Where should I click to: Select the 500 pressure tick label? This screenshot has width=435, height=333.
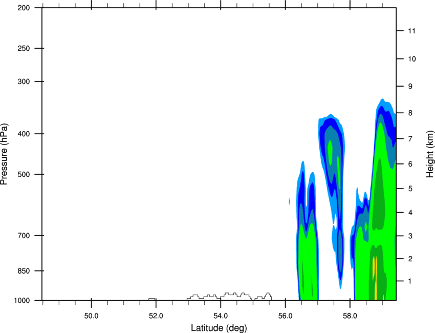[x=24, y=174]
